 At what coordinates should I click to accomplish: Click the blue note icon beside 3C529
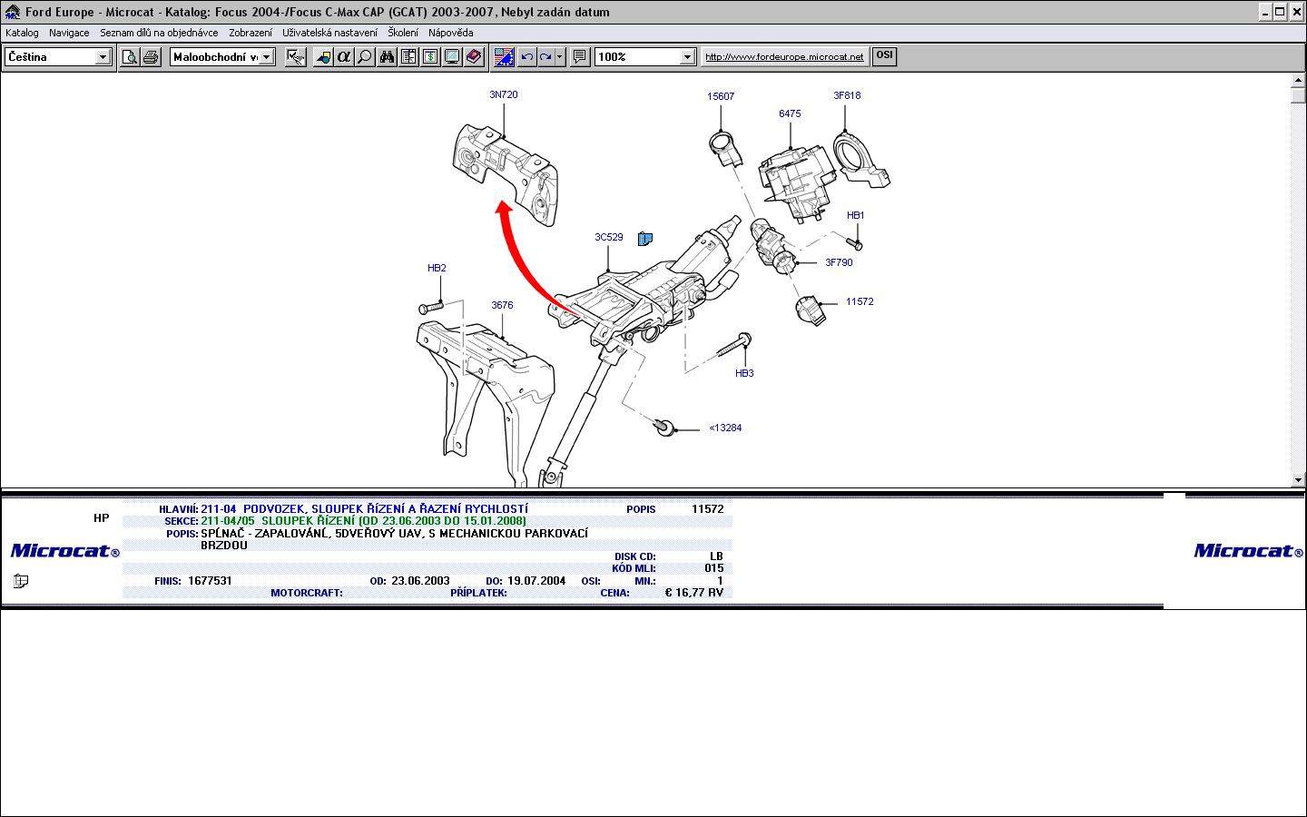(x=645, y=239)
